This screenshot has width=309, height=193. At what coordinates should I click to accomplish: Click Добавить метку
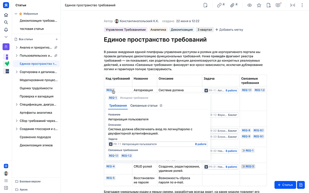click(229, 30)
